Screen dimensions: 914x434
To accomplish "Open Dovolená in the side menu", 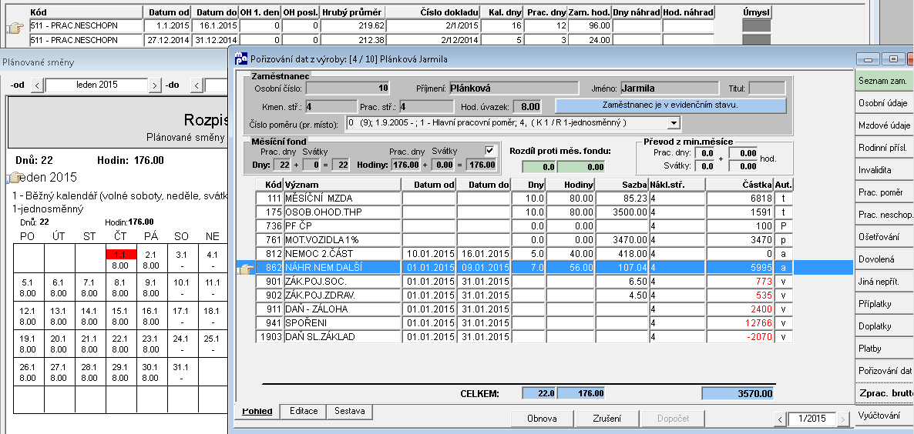I will [x=884, y=259].
